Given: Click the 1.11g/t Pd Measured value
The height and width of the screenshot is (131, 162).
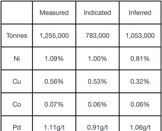Looking at the screenshot, I should (x=54, y=127).
